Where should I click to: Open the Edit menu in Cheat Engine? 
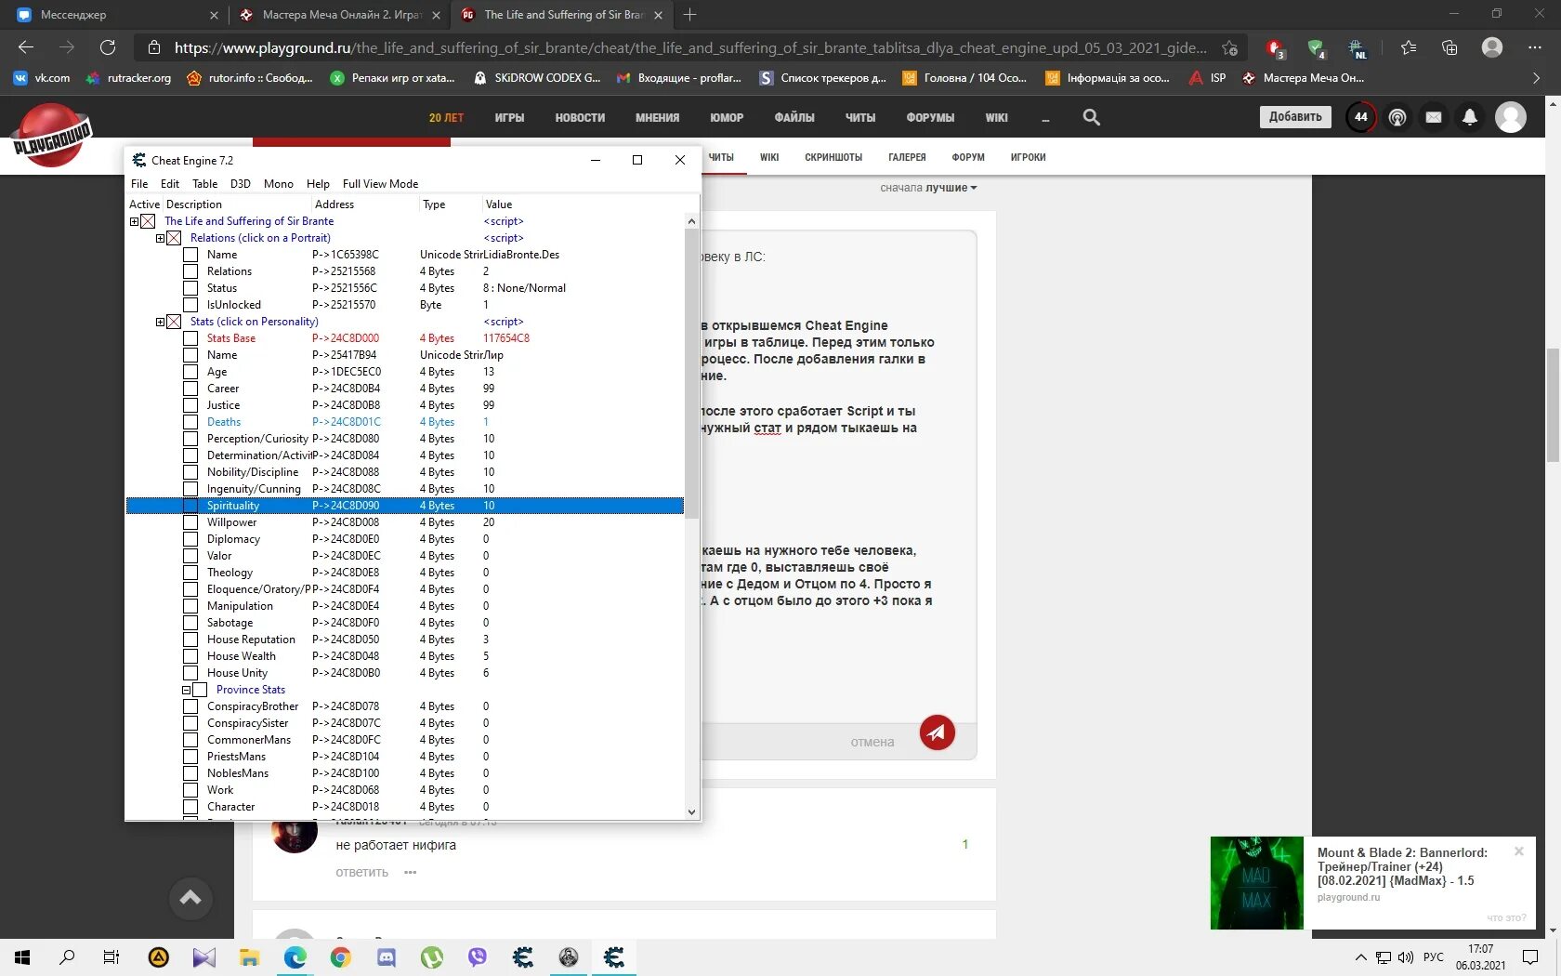(170, 184)
